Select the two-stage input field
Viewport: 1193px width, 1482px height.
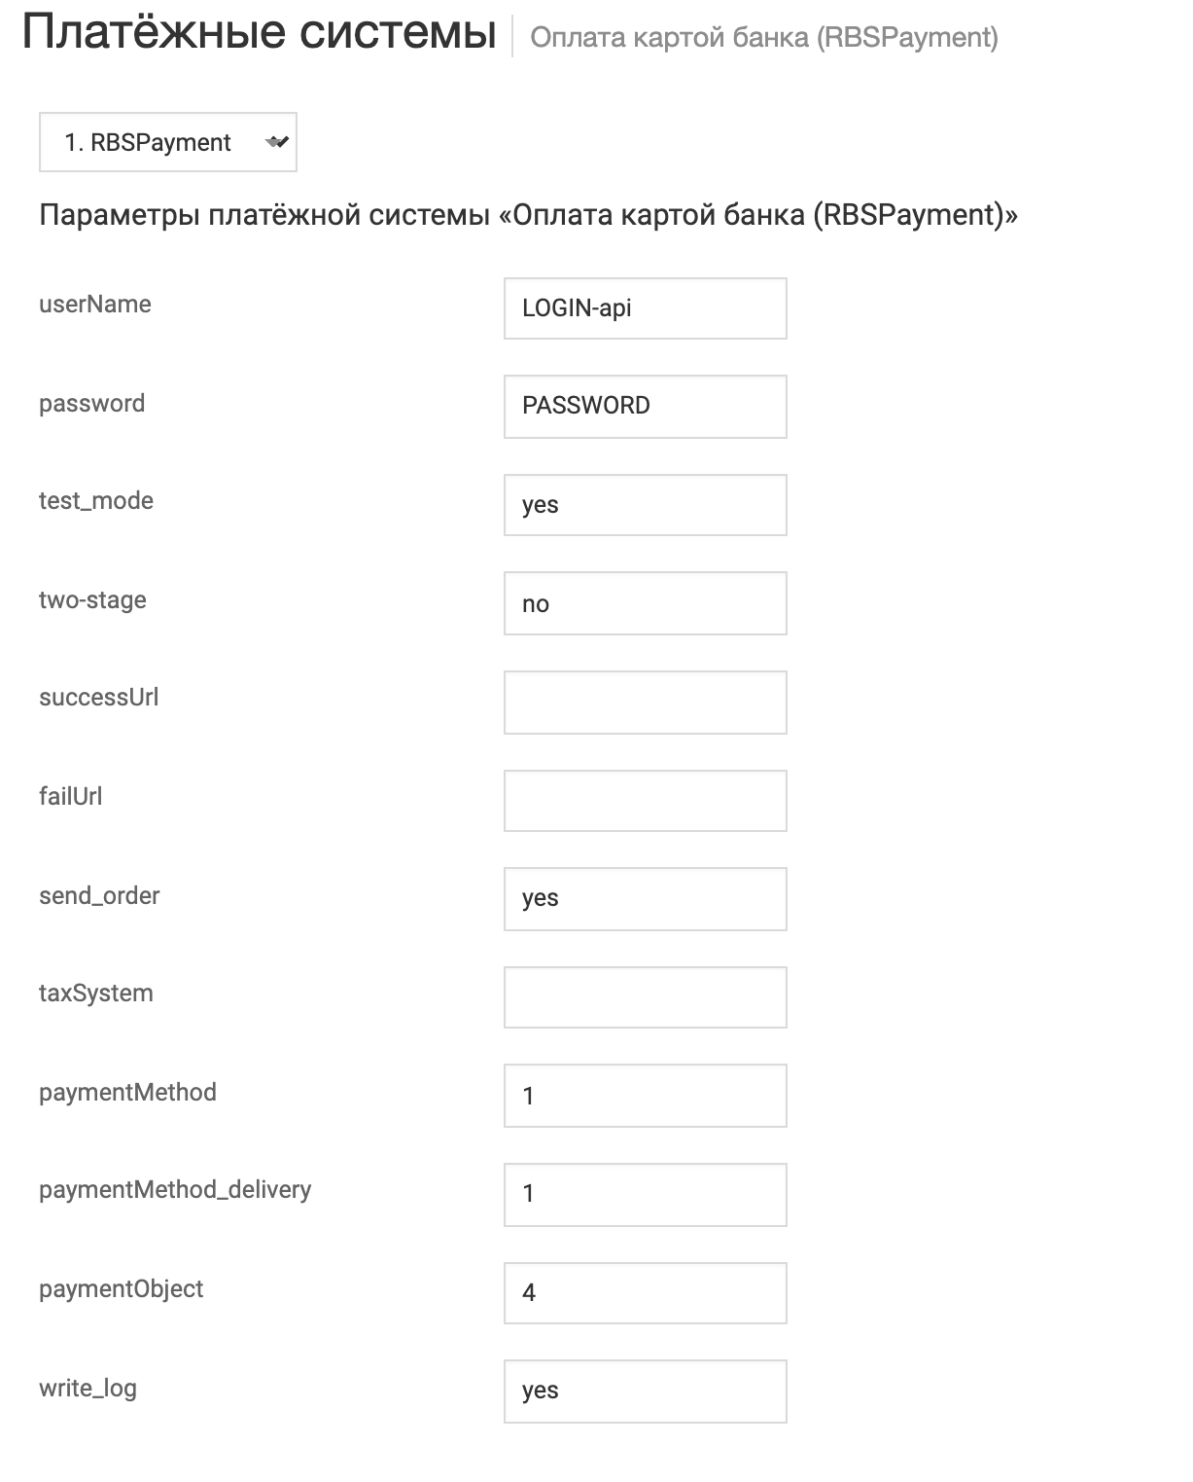pyautogui.click(x=645, y=603)
